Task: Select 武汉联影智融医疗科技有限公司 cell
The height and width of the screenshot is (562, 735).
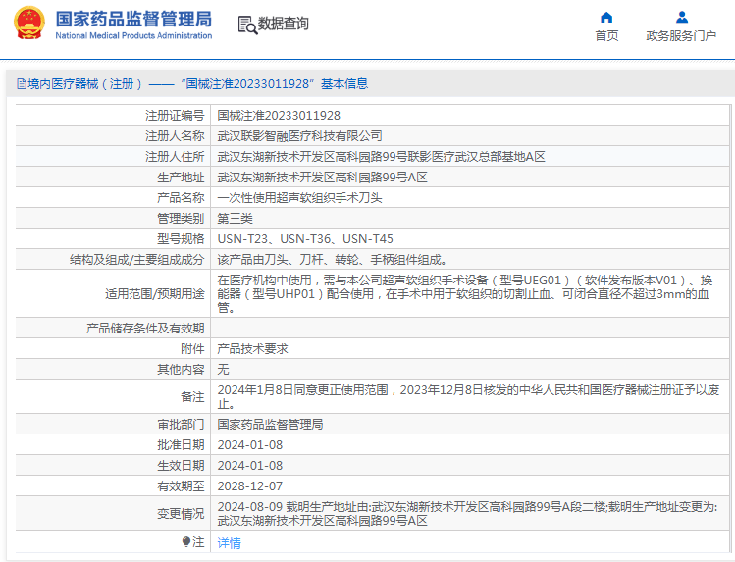Action: [300, 135]
